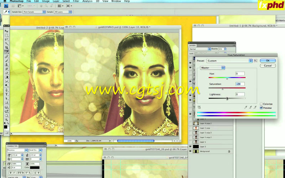Show Layer 1 copy with its visibility box
285x178 pixels.
[x=191, y=128]
